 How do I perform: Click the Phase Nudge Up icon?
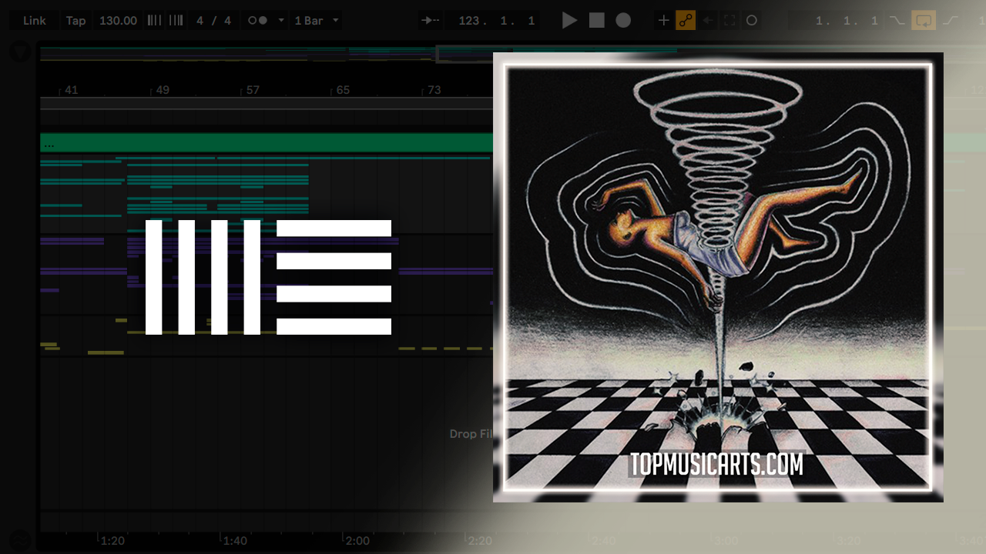point(176,21)
